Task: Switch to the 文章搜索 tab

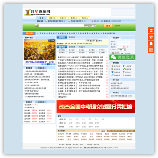Action: (x=72, y=37)
